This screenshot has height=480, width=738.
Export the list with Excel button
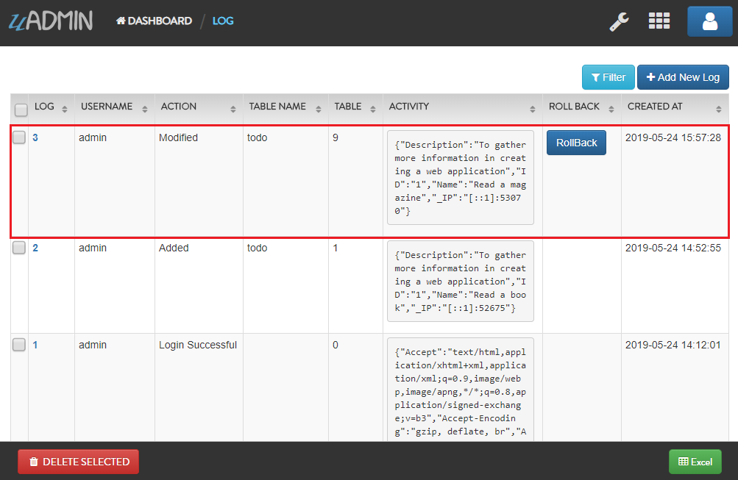pyautogui.click(x=695, y=462)
